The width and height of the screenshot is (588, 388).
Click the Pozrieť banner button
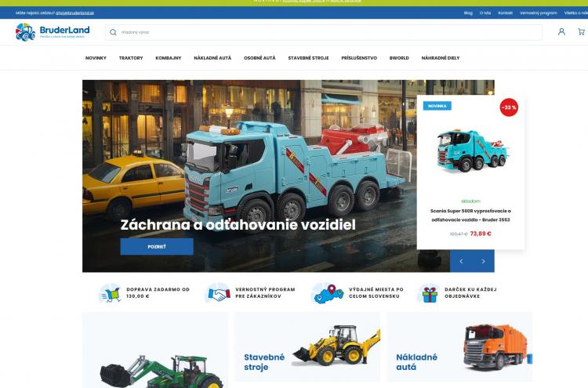(157, 247)
